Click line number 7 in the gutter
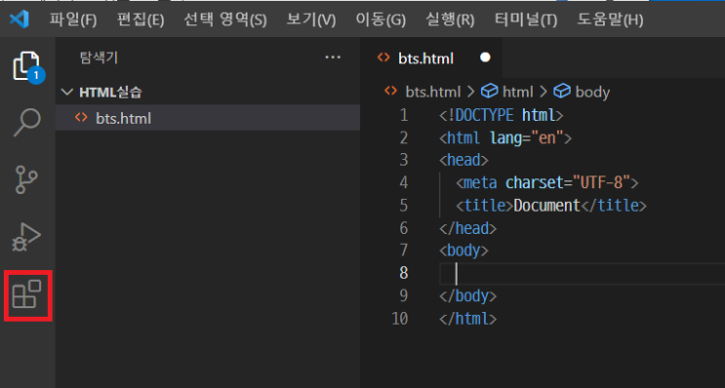 404,251
